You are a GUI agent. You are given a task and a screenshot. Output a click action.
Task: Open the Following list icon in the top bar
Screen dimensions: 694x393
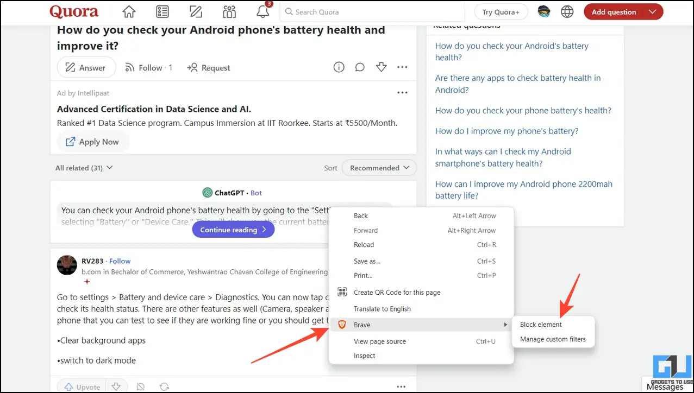point(162,11)
